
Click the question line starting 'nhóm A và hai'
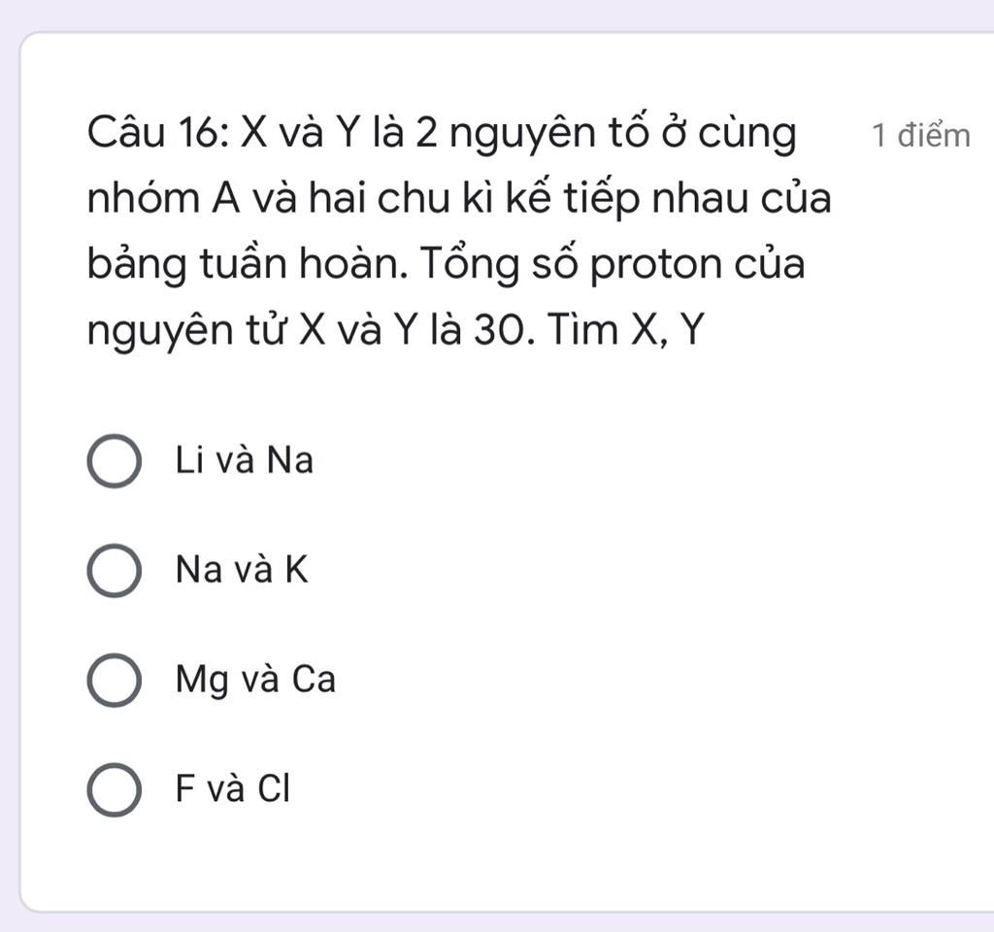pos(459,198)
